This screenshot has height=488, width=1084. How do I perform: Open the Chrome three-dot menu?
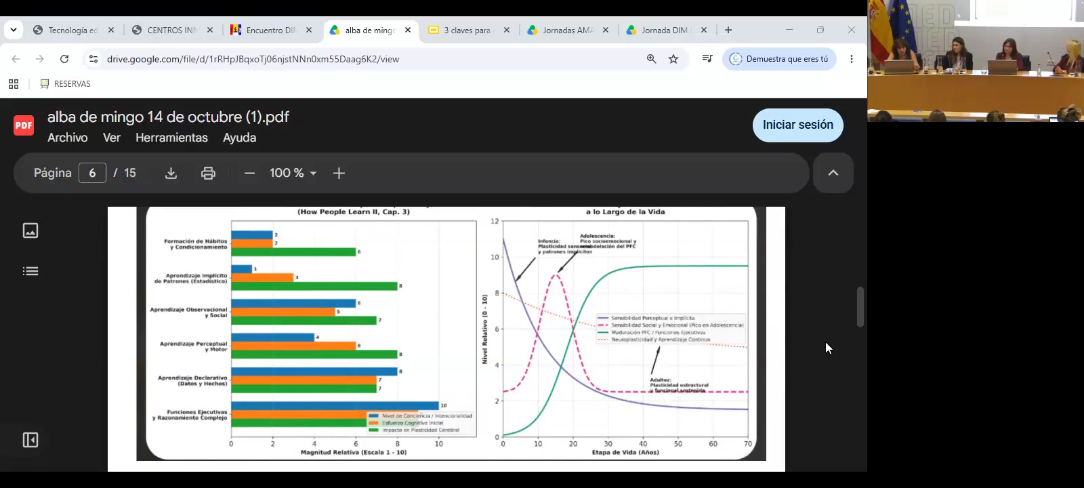coord(852,59)
